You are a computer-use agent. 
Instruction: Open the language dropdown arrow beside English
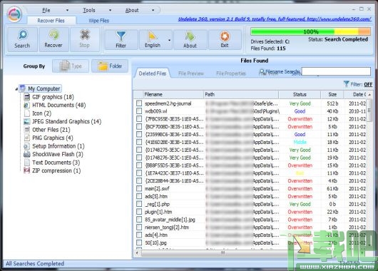170,40
